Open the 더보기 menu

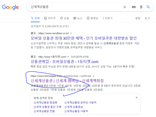108,18
